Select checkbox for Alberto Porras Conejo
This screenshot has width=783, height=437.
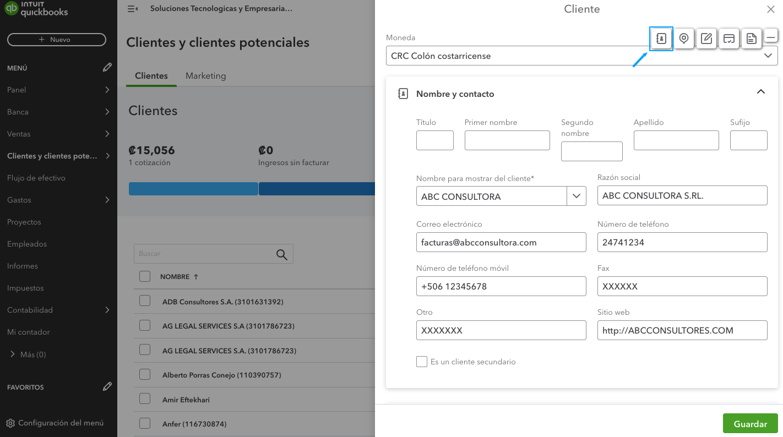click(145, 374)
